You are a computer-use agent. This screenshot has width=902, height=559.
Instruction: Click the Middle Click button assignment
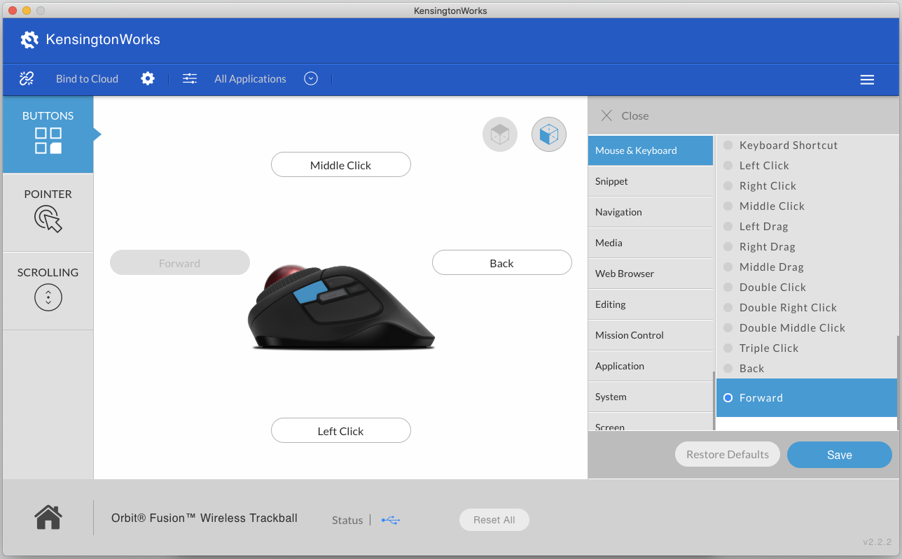tap(340, 165)
